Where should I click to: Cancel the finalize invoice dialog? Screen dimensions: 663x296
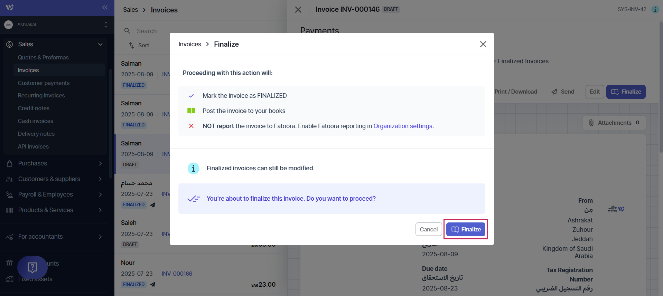[428, 229]
